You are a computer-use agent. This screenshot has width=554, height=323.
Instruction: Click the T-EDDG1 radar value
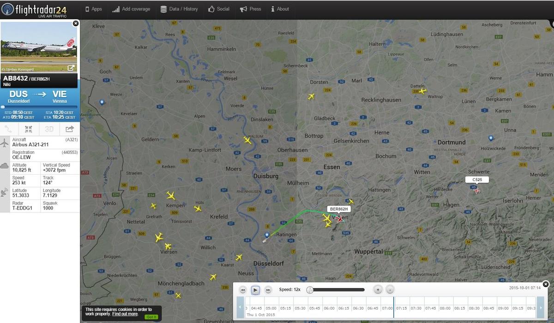pos(22,208)
